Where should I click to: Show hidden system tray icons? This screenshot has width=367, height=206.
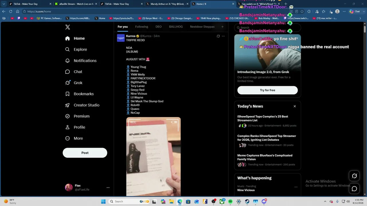pos(325,201)
